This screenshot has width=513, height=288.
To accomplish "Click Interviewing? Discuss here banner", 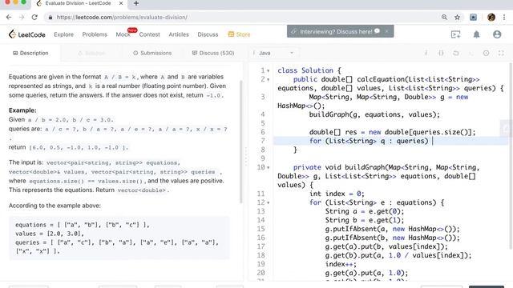I will tap(336, 31).
